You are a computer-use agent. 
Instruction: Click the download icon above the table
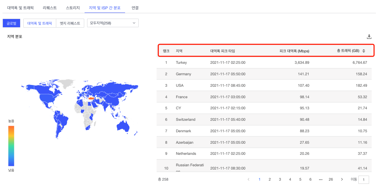coord(369,37)
